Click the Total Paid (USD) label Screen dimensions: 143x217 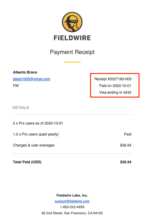pos(27,162)
